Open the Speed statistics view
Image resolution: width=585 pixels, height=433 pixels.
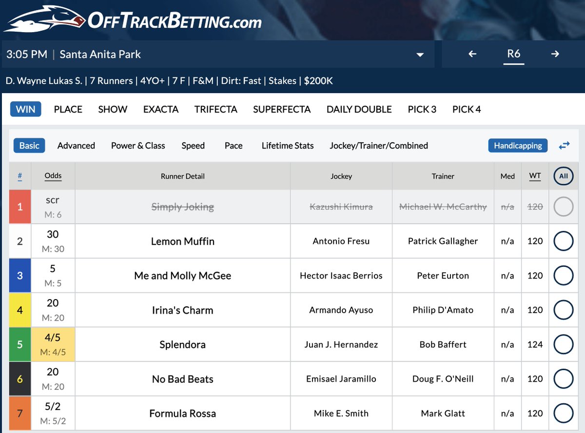[193, 145]
